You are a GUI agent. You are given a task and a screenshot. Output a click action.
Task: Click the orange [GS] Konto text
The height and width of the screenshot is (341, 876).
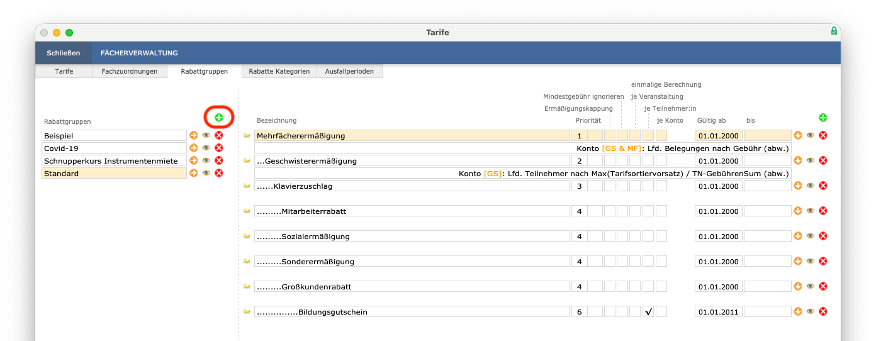(492, 173)
